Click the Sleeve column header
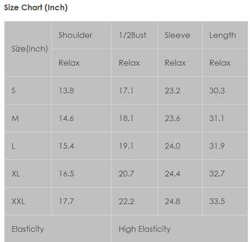250x242 pixels. click(177, 35)
